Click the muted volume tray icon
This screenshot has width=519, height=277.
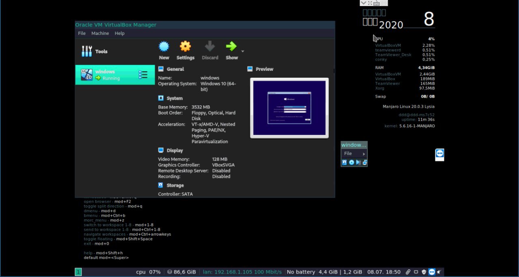click(x=439, y=272)
